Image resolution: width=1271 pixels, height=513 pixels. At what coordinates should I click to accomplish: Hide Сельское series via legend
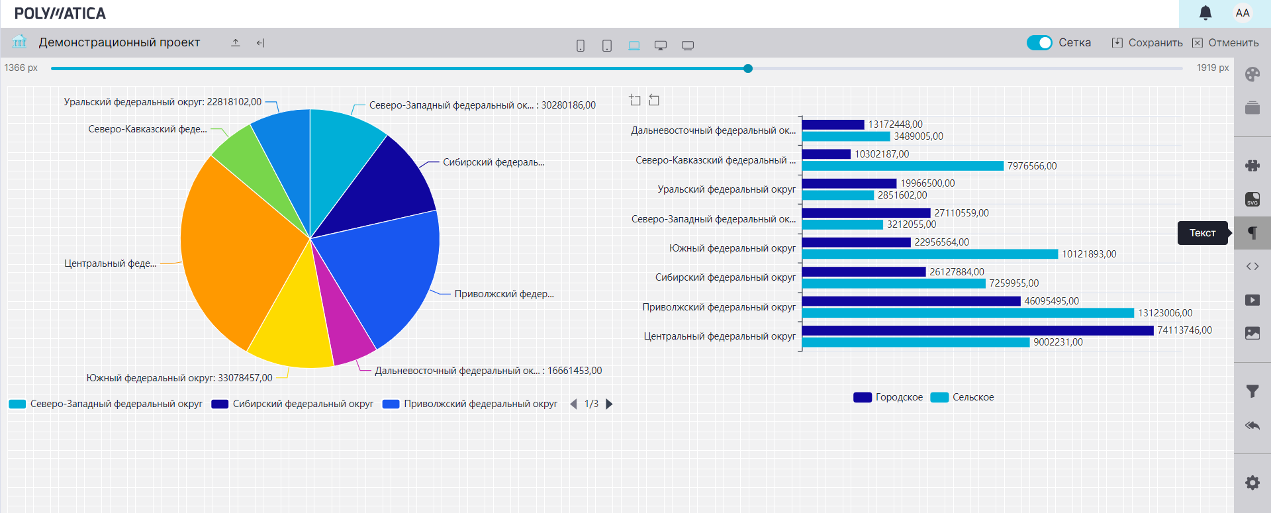click(x=963, y=397)
